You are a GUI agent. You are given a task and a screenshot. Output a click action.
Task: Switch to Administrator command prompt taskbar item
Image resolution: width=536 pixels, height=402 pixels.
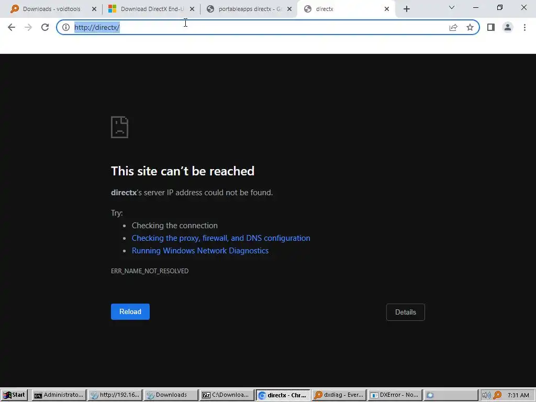click(x=59, y=395)
